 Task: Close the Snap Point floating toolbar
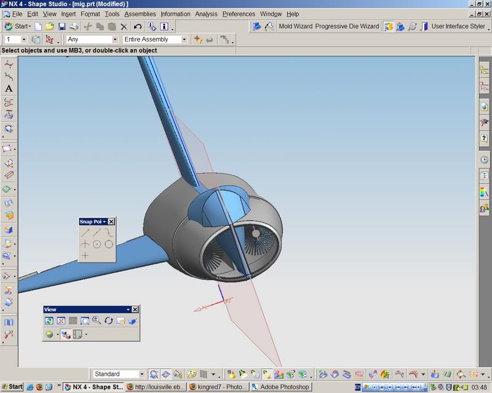(111, 221)
